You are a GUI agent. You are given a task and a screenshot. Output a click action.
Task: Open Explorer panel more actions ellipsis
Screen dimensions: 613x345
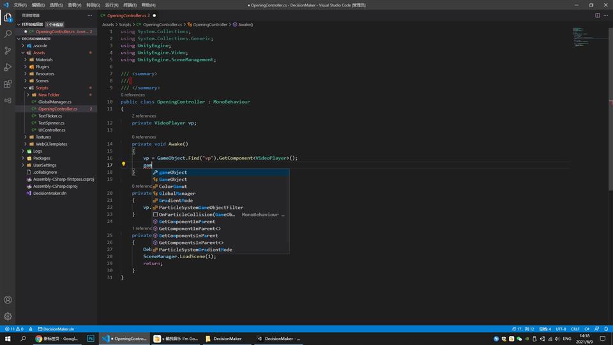90,15
